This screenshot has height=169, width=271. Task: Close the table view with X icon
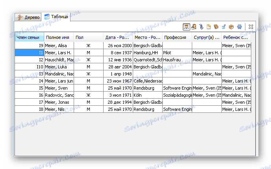pos(251,27)
